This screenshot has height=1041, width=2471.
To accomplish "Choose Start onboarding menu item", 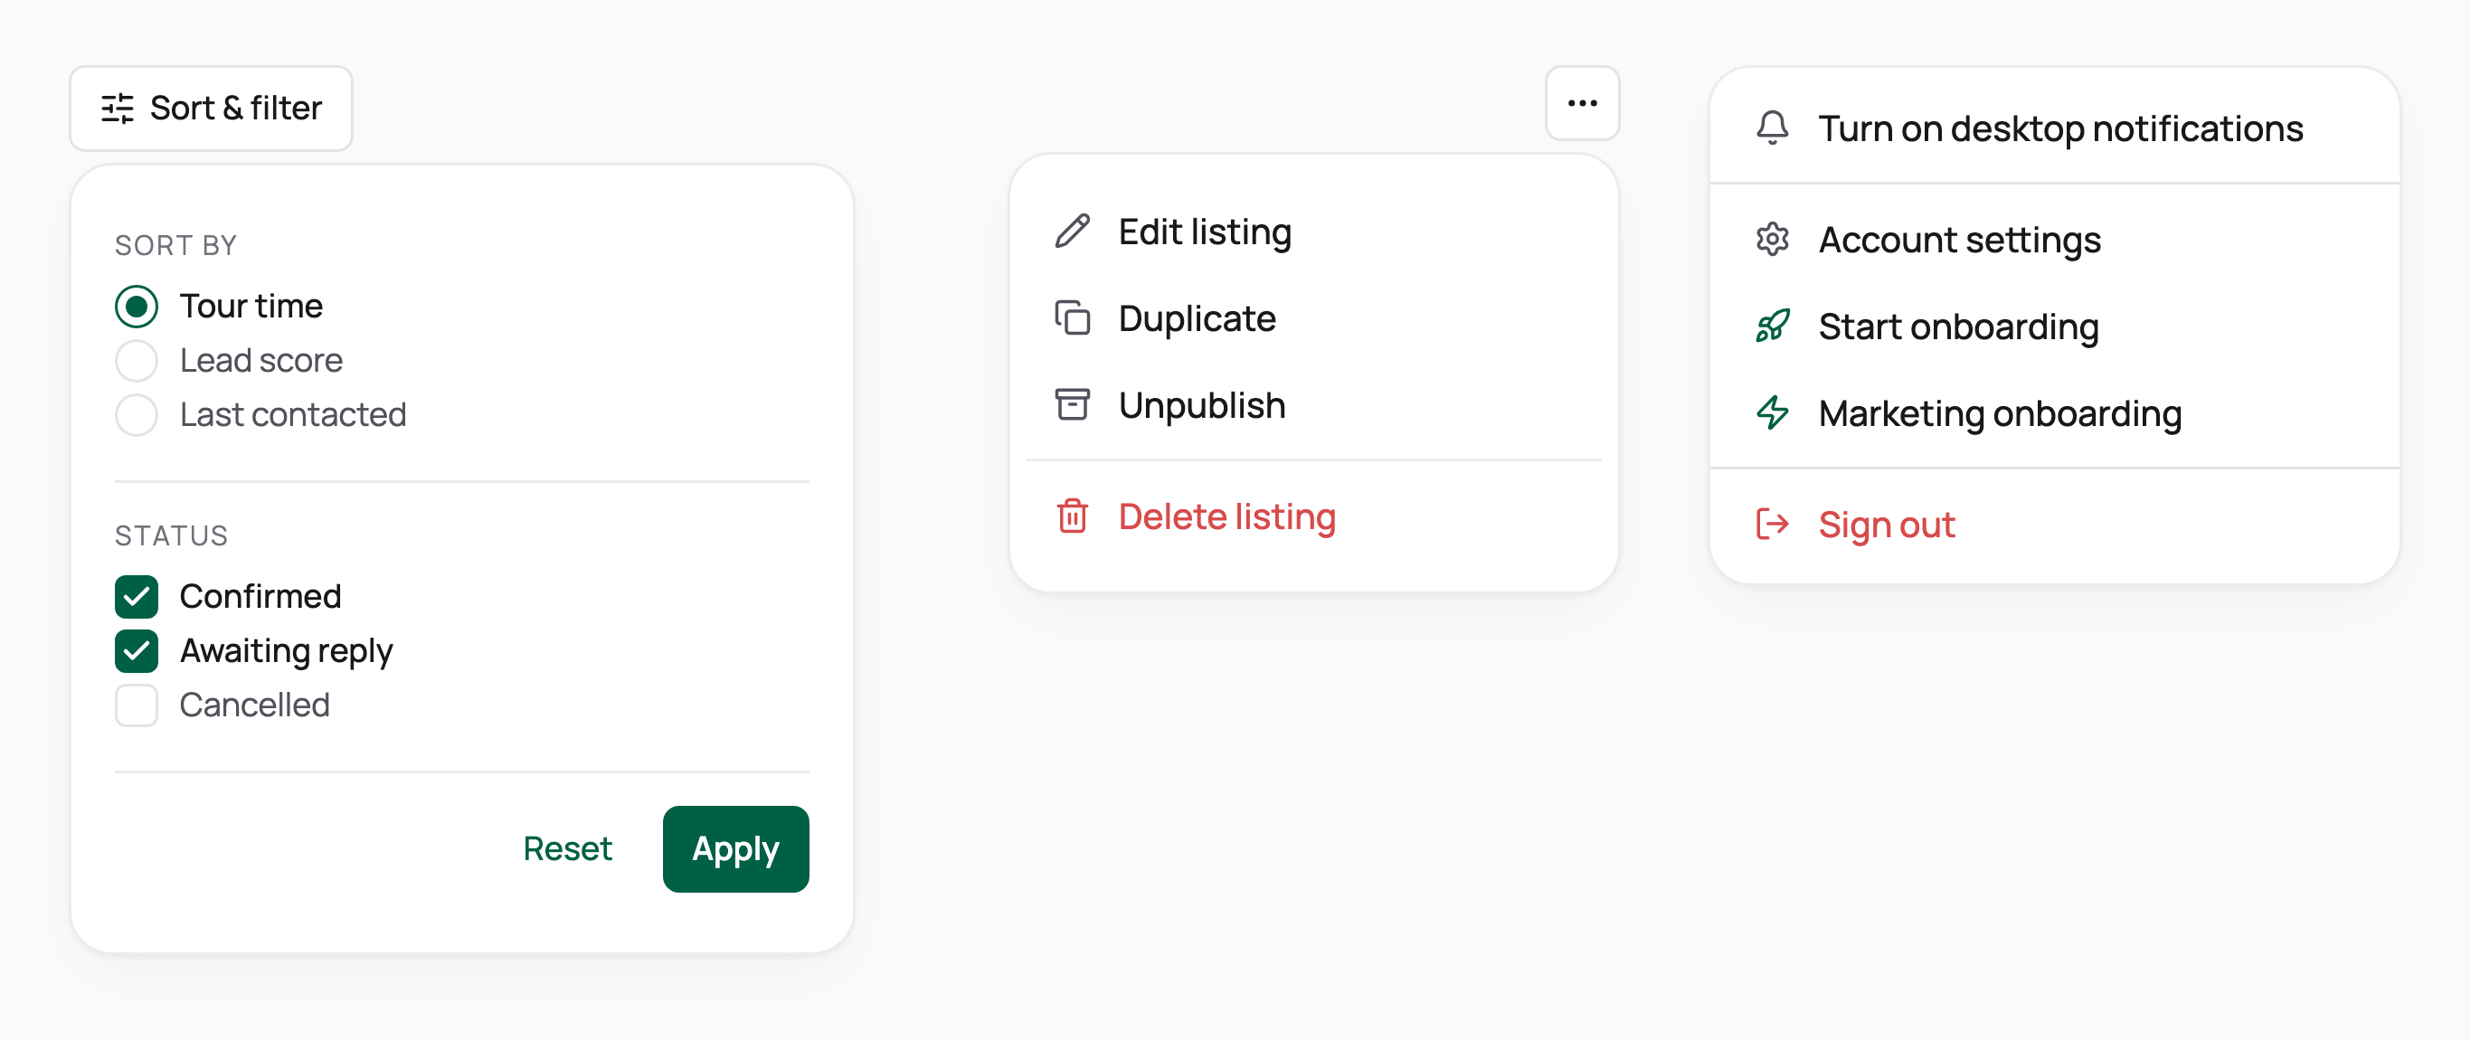I will pyautogui.click(x=2054, y=326).
